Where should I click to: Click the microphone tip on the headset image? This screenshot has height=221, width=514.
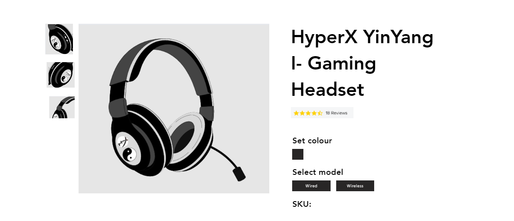[x=239, y=174]
